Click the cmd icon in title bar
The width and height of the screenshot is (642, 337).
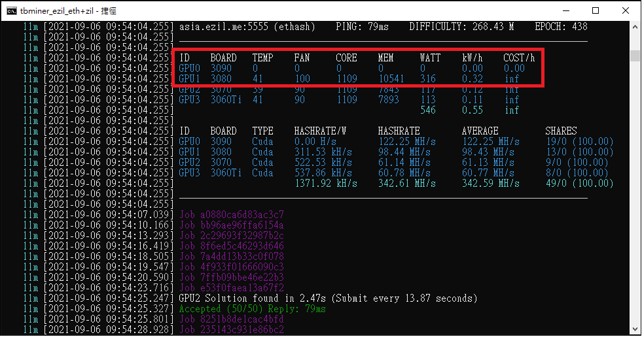tap(12, 10)
